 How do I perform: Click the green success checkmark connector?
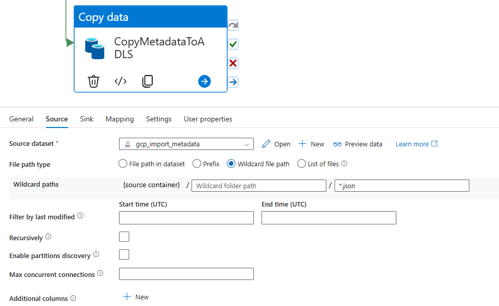pyautogui.click(x=233, y=44)
